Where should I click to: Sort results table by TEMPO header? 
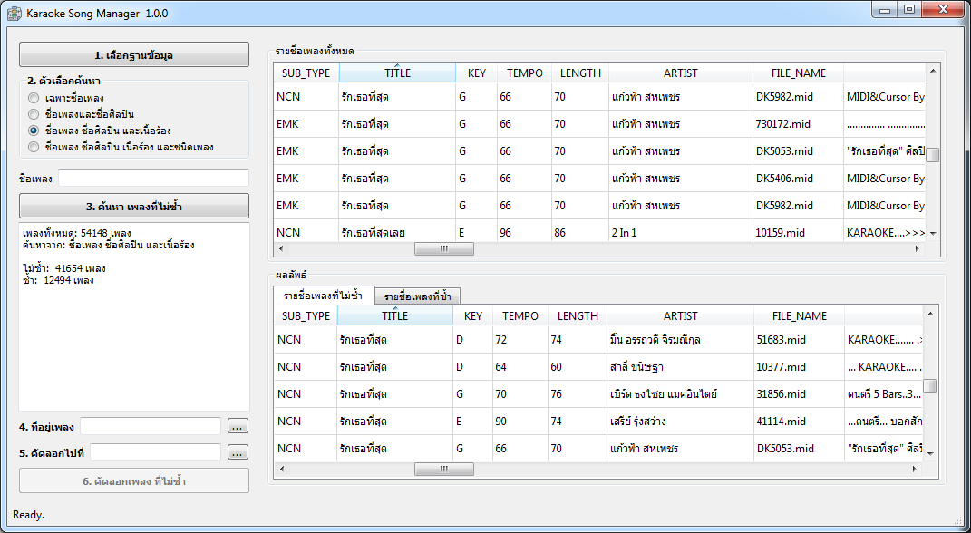520,315
